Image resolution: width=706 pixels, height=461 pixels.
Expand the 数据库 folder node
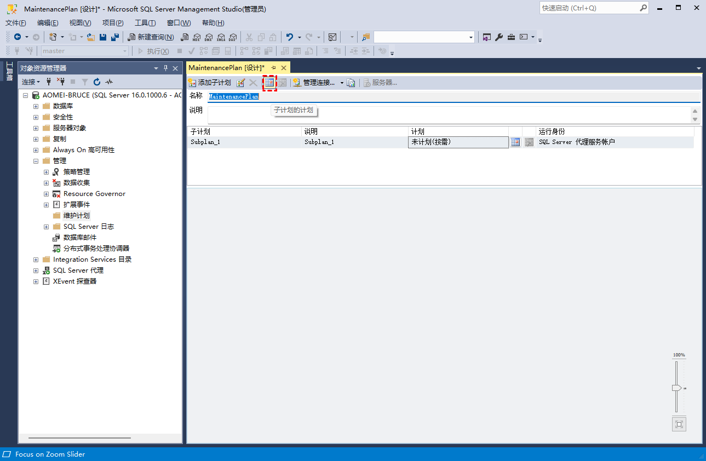(x=36, y=106)
